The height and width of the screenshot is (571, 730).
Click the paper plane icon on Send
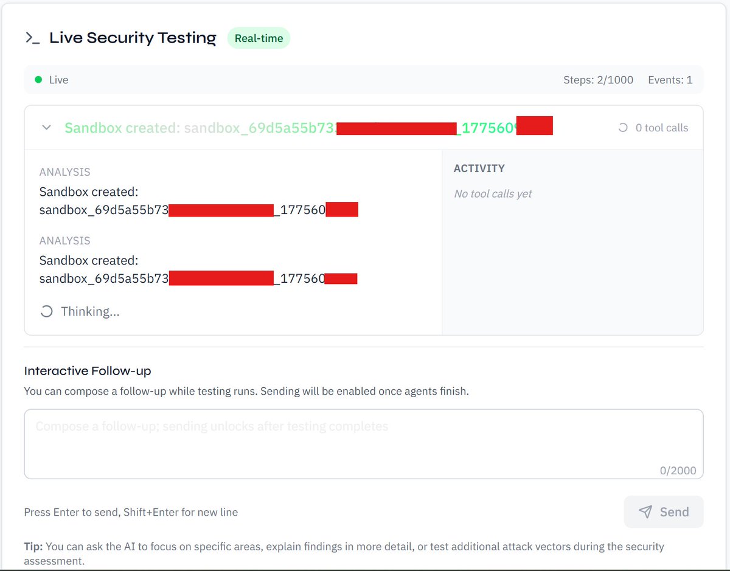645,512
